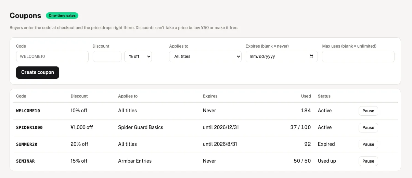Click the "37 / 100" used count

point(300,127)
